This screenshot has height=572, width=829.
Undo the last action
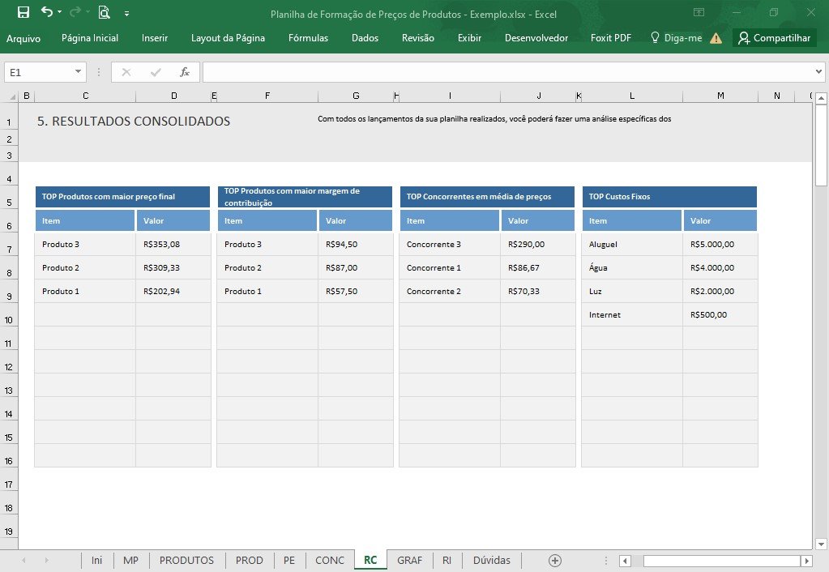(47, 11)
